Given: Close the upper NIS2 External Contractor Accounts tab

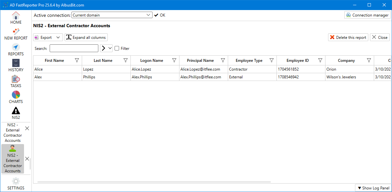Looking at the screenshot, I should [x=27, y=129].
